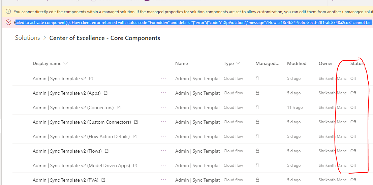Click the 'Failed to activate component(s)' error message

[x=193, y=23]
